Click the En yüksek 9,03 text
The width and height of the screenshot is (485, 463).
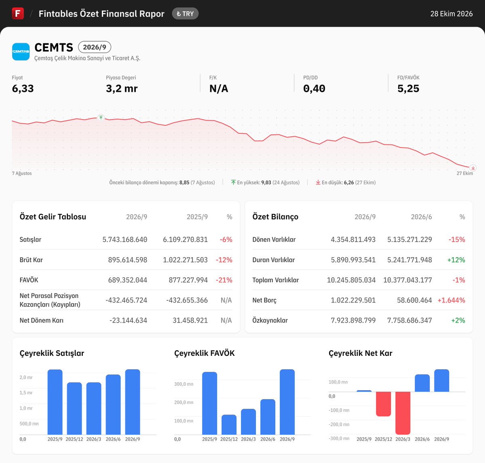pos(268,183)
